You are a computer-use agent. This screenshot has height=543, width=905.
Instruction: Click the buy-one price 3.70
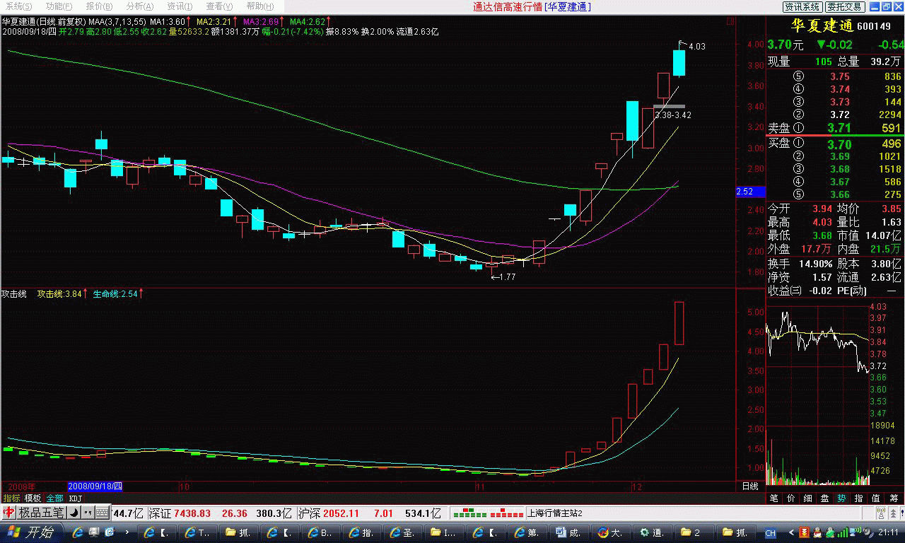point(839,144)
